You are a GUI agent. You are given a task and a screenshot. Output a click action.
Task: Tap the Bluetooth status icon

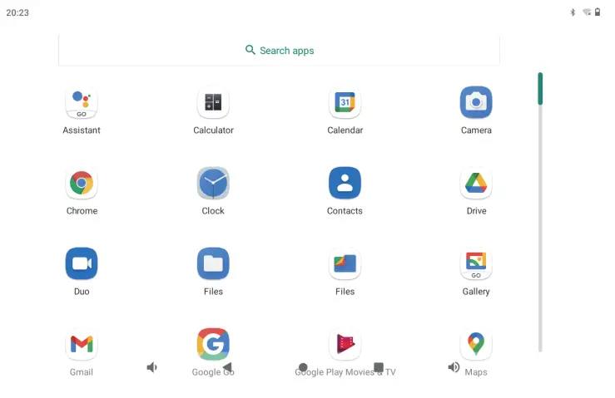(x=573, y=12)
